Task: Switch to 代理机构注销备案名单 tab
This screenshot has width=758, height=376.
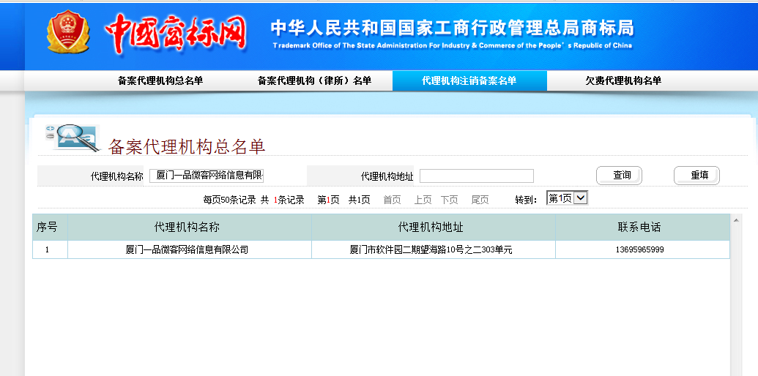Action: 469,81
